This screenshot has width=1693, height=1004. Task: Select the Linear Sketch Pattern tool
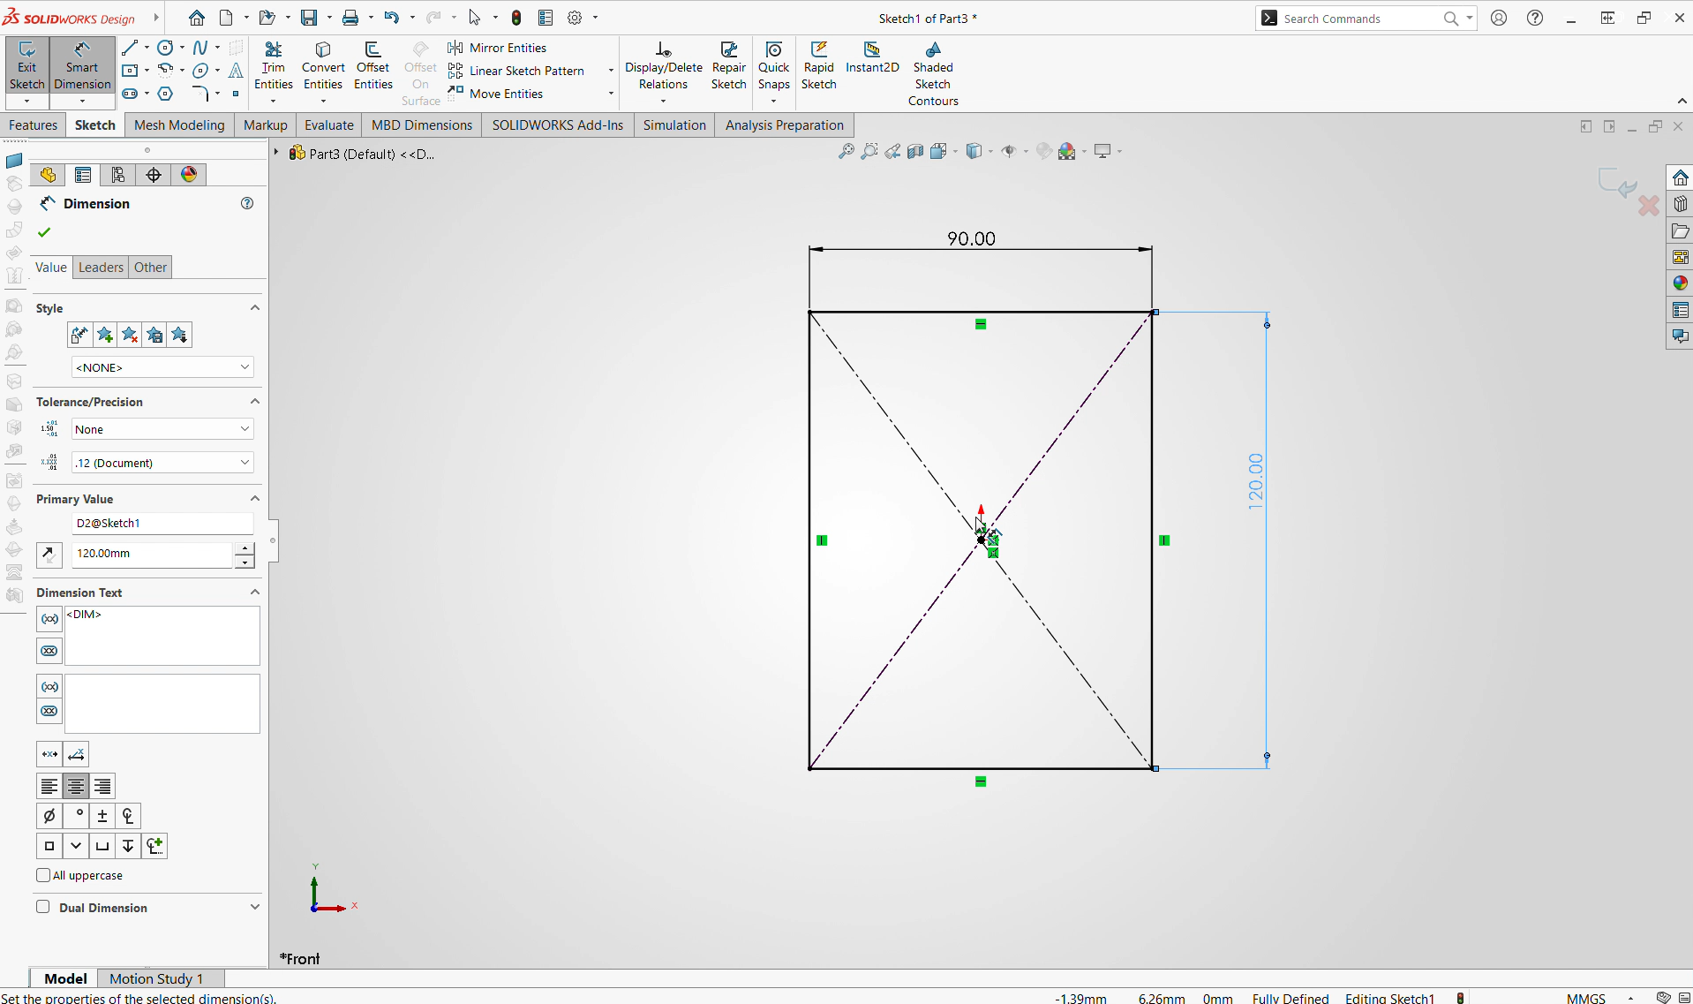tap(515, 71)
